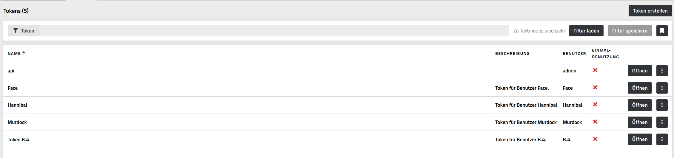The height and width of the screenshot is (158, 674).
Task: Open the three-dot menu for Face token
Action: pos(662,88)
